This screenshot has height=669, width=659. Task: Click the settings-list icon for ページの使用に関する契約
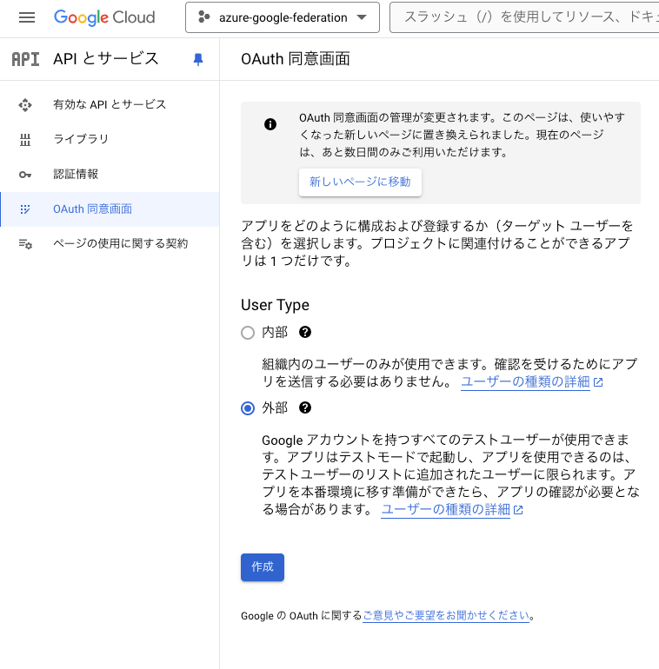pos(25,244)
